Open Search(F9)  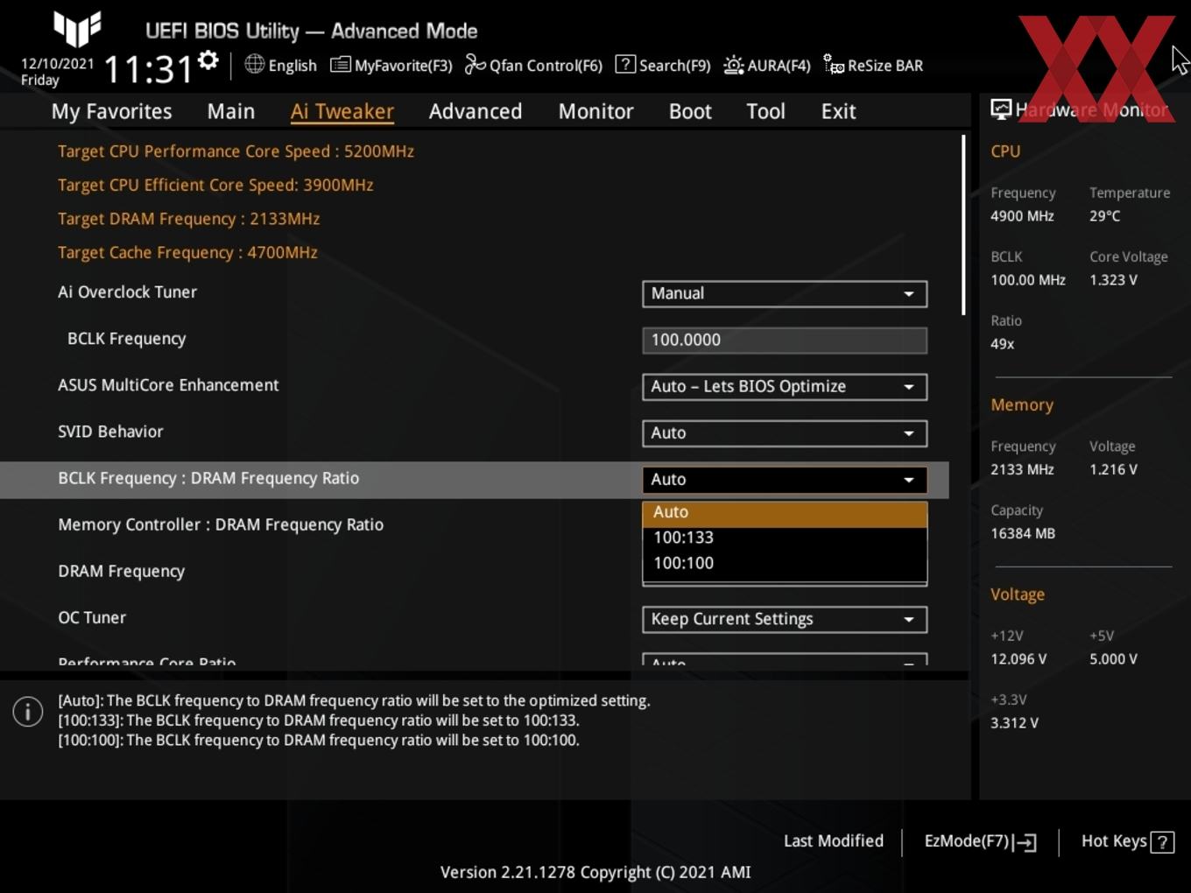coord(663,65)
